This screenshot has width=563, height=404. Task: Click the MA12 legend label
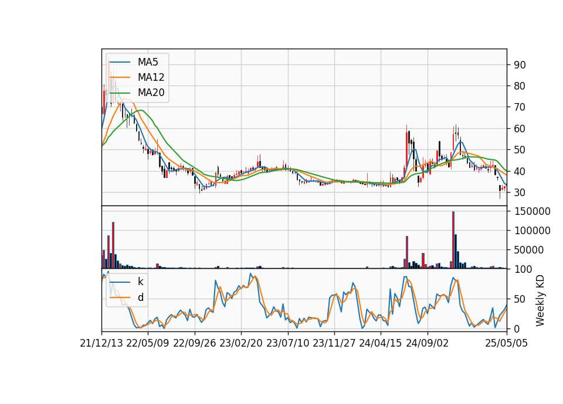151,77
